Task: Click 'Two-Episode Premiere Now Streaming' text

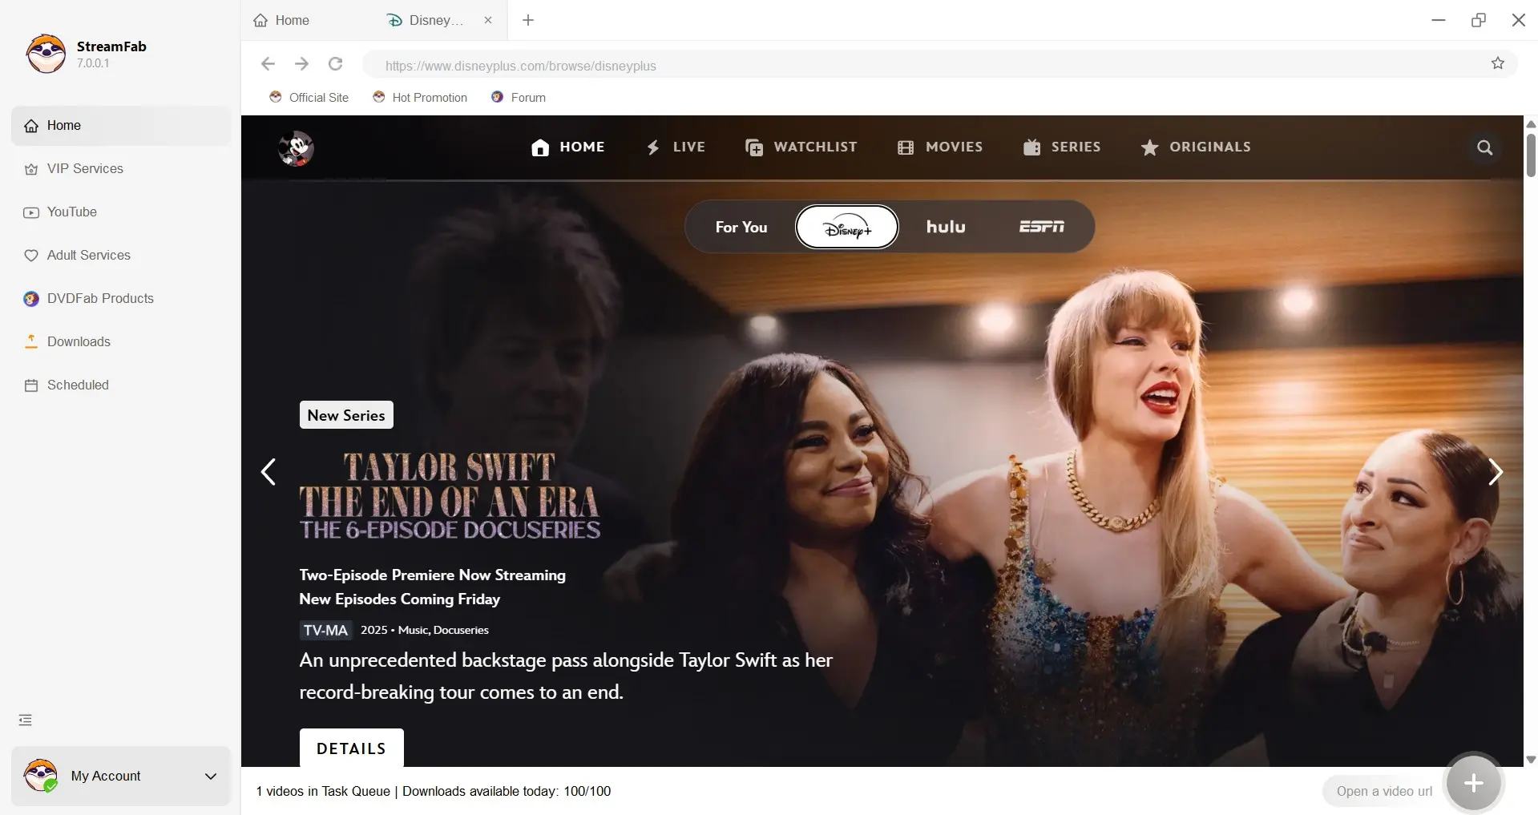Action: [x=433, y=575]
